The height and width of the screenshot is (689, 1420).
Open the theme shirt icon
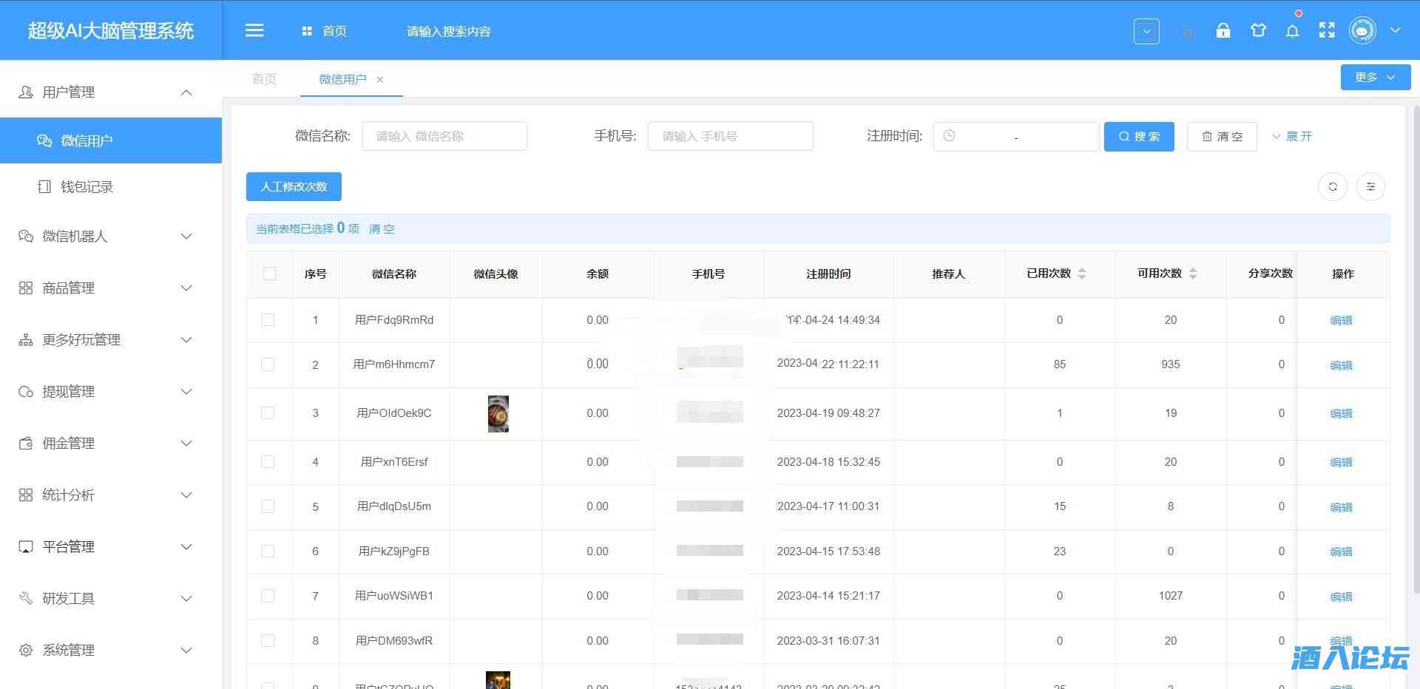[1258, 30]
